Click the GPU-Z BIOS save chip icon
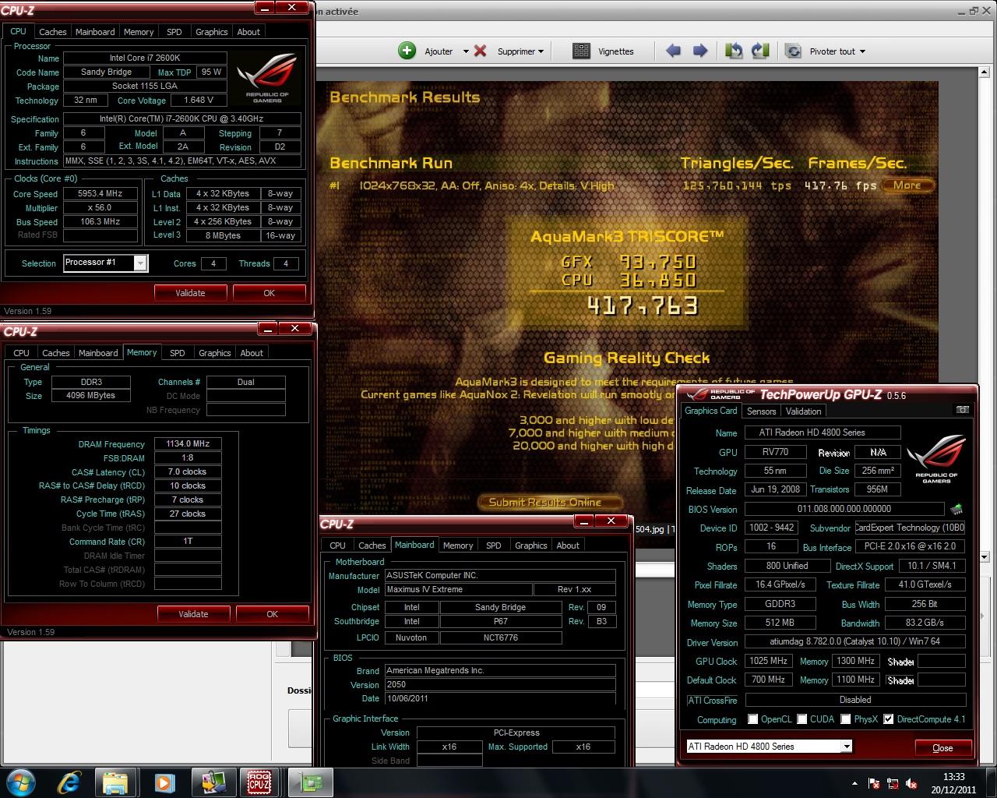Image resolution: width=997 pixels, height=798 pixels. click(x=956, y=510)
